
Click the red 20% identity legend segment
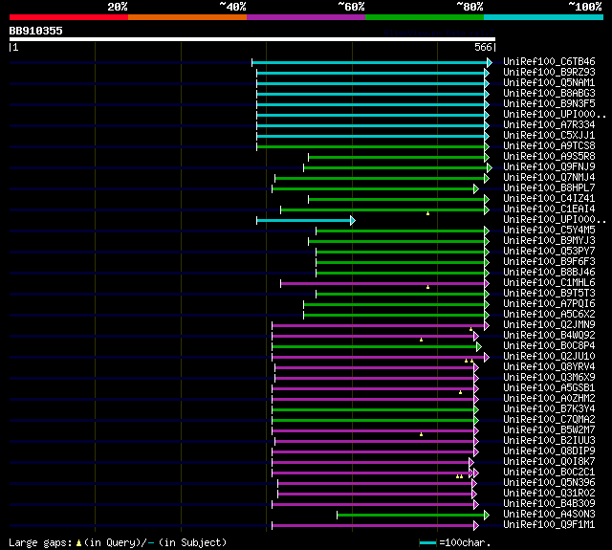coord(69,17)
